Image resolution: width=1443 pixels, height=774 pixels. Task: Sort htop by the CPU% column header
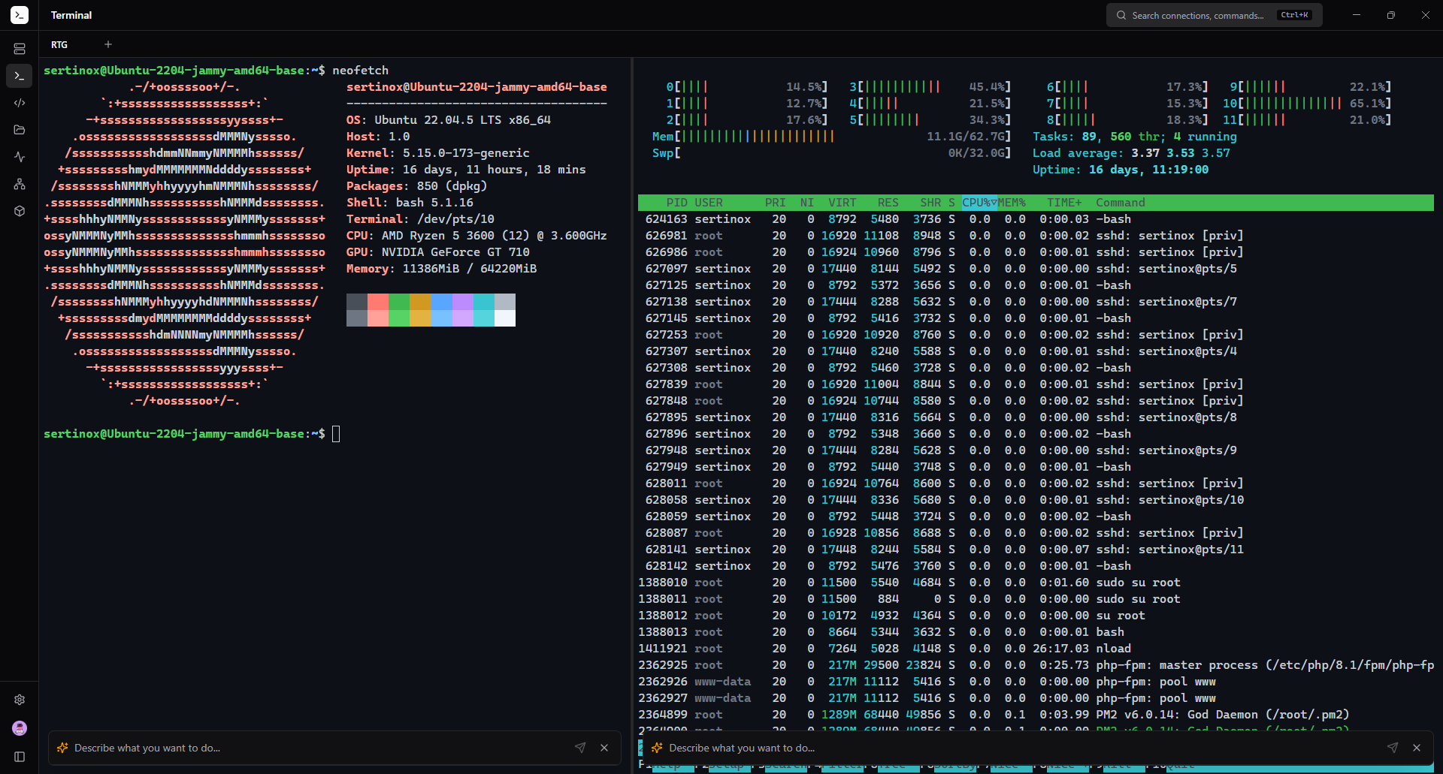(978, 203)
